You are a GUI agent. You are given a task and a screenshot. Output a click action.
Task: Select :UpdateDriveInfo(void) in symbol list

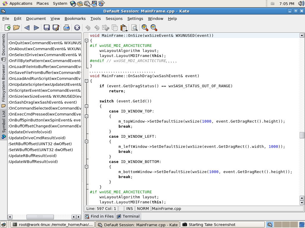coord(44,132)
